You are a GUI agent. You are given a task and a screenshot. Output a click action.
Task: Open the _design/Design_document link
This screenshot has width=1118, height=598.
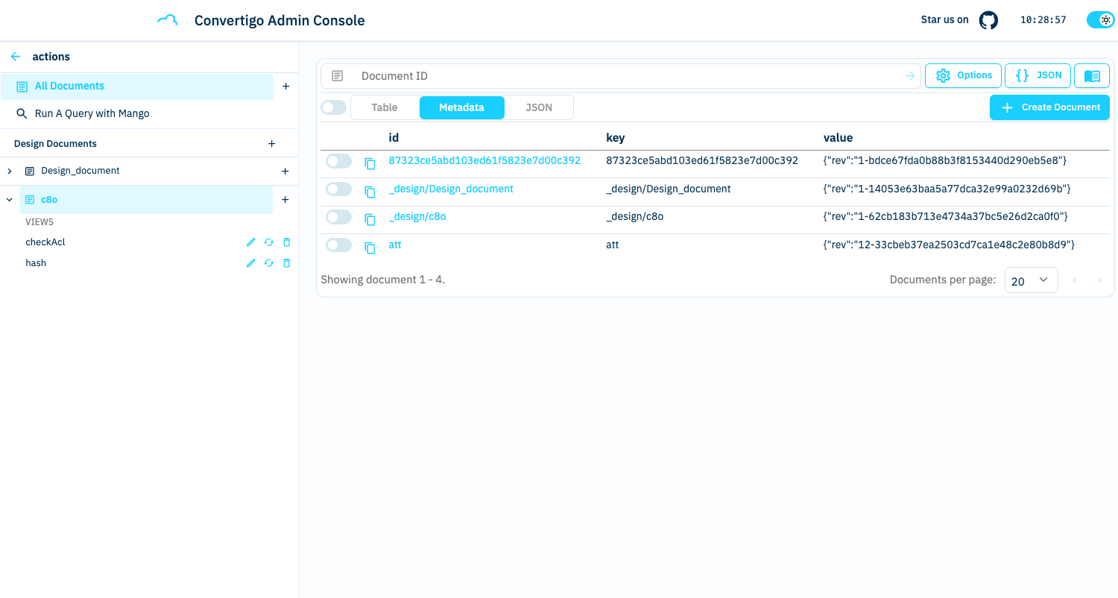click(451, 189)
